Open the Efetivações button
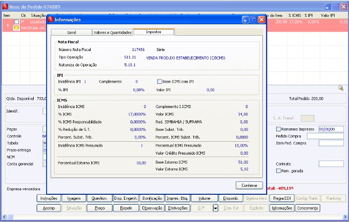 pos(178,208)
